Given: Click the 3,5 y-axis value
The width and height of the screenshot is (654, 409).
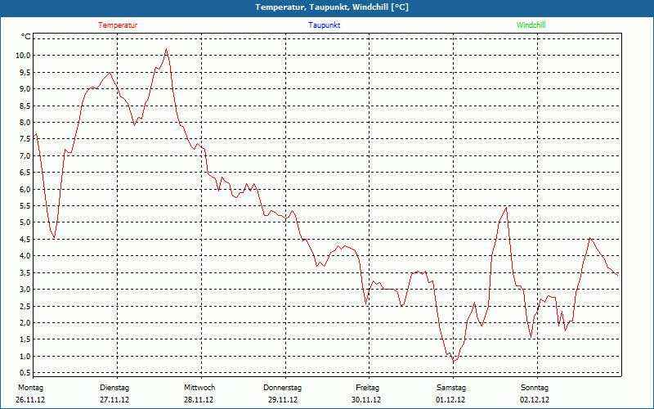Looking at the screenshot, I should [25, 272].
